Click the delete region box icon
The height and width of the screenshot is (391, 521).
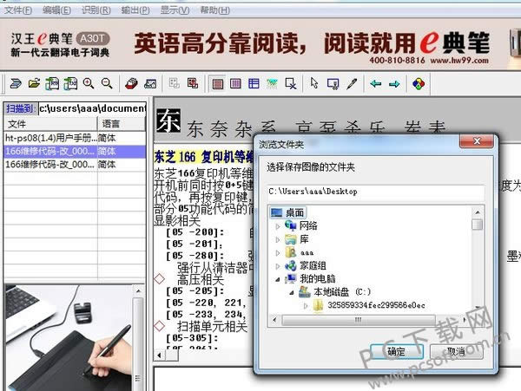coord(290,83)
